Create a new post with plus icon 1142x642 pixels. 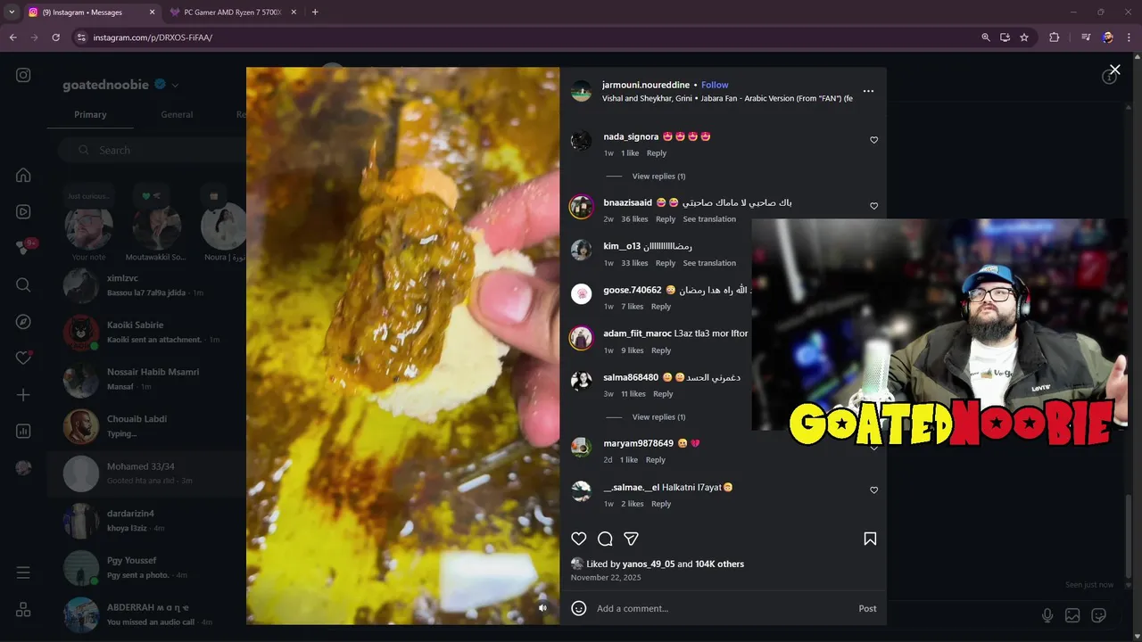point(23,395)
